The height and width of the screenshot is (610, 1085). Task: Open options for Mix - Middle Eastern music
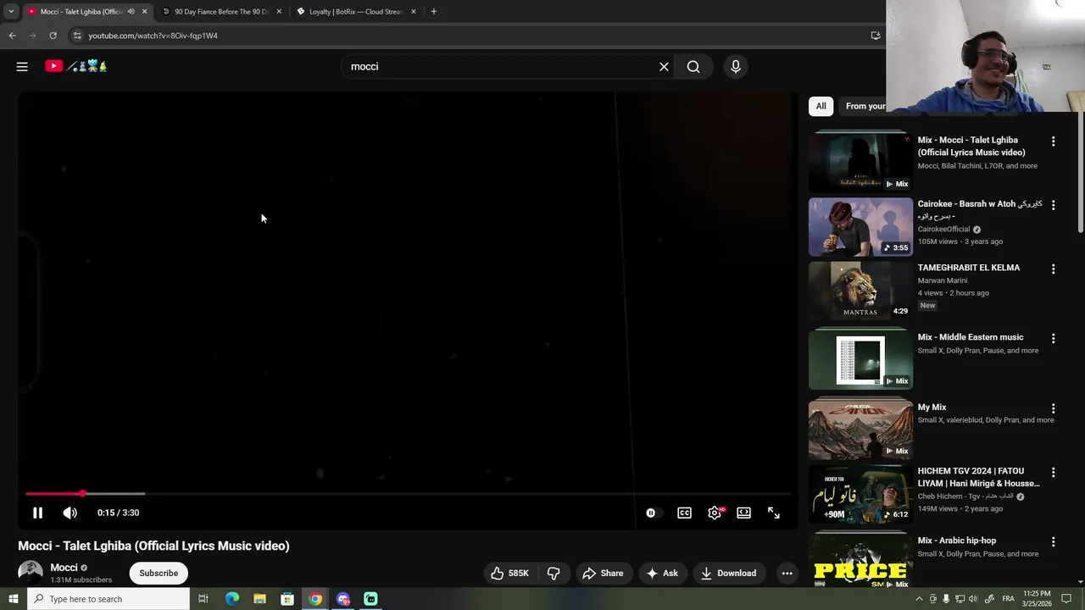[x=1053, y=338]
